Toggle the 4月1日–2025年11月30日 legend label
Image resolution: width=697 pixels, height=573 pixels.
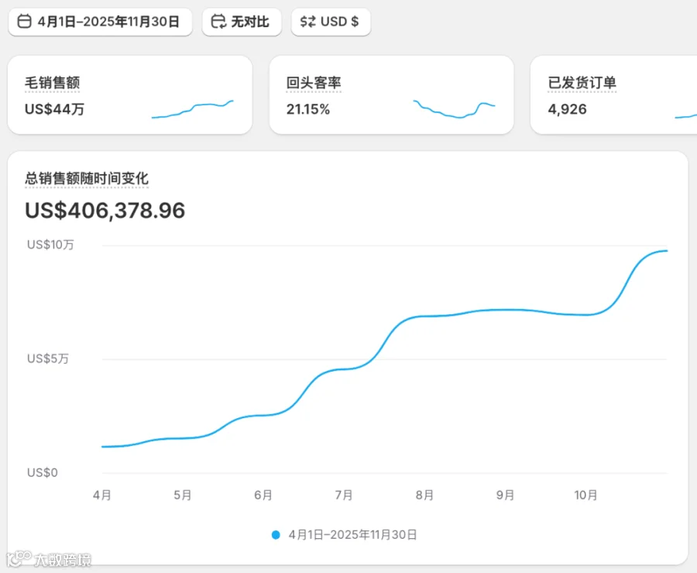(x=352, y=535)
